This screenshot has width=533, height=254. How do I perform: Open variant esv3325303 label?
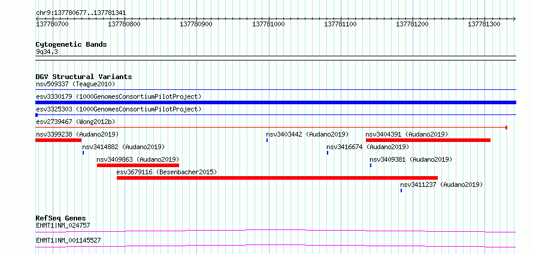click(x=119, y=109)
